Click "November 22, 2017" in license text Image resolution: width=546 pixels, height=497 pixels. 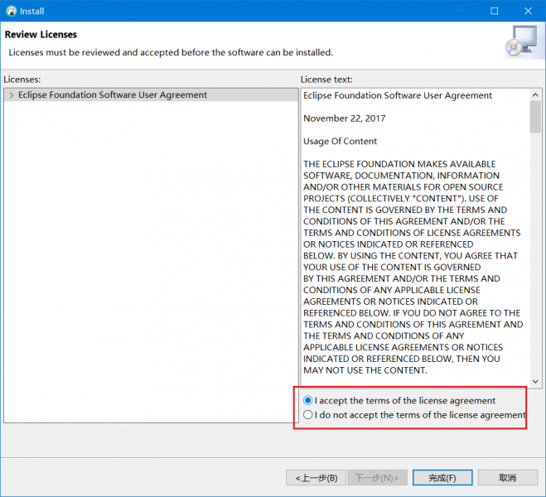tap(345, 118)
